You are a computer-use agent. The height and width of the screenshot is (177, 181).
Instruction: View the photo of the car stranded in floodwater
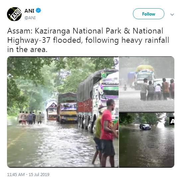tap(146, 140)
